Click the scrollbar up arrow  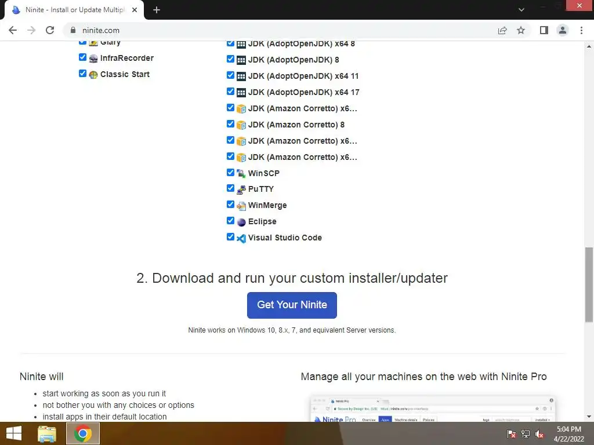coord(589,46)
